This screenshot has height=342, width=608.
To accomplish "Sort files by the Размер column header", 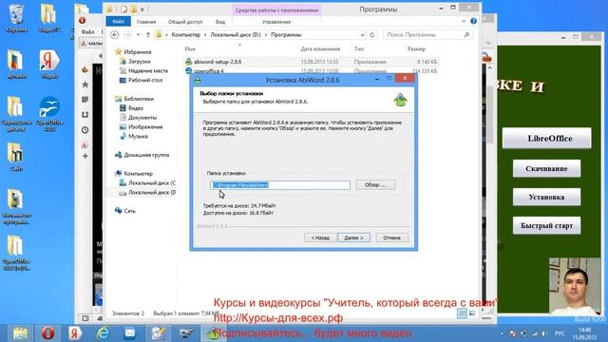I will [416, 48].
